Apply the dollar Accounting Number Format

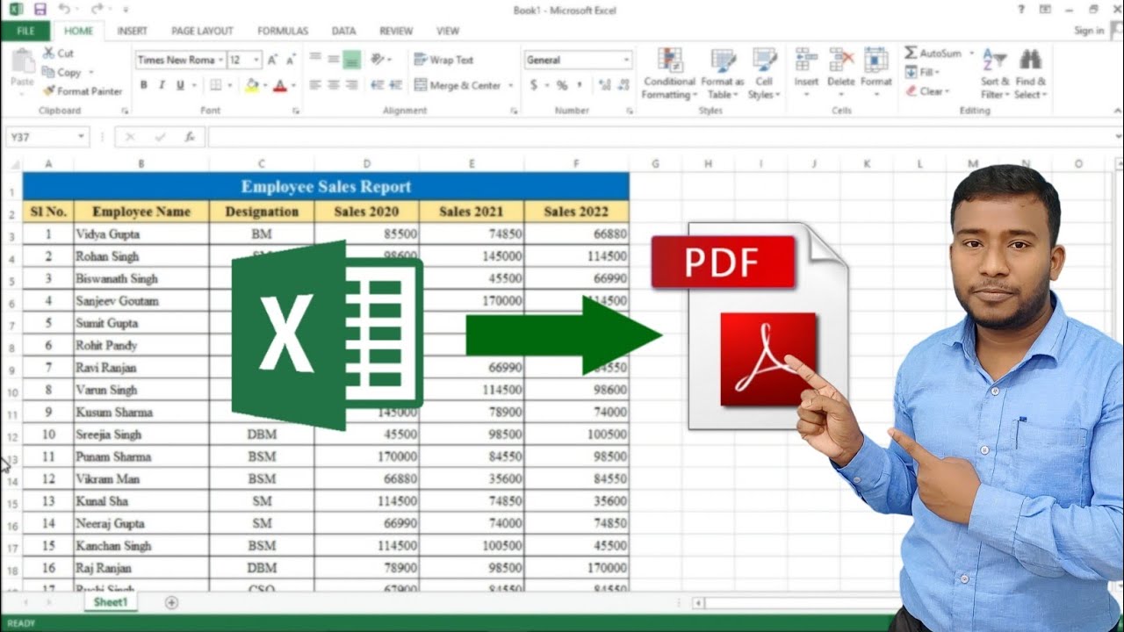tap(533, 85)
